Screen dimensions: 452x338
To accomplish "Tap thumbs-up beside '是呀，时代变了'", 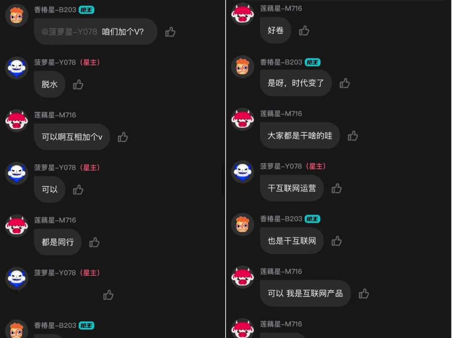I will click(345, 84).
